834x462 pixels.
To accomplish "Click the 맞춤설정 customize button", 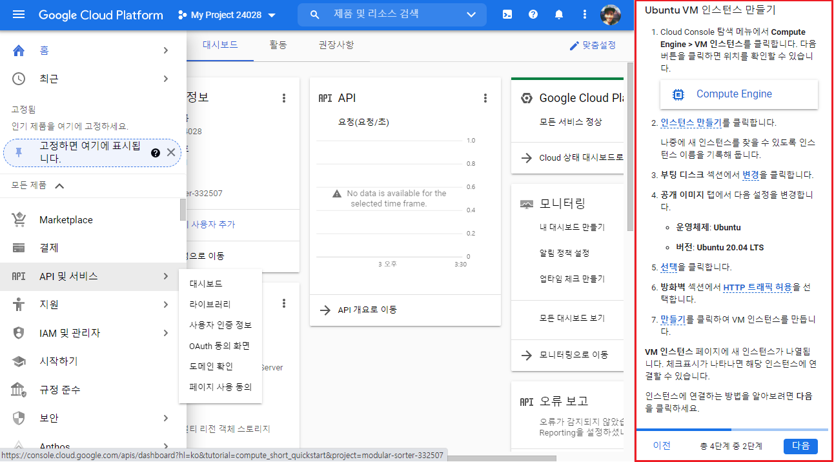I will click(x=593, y=46).
